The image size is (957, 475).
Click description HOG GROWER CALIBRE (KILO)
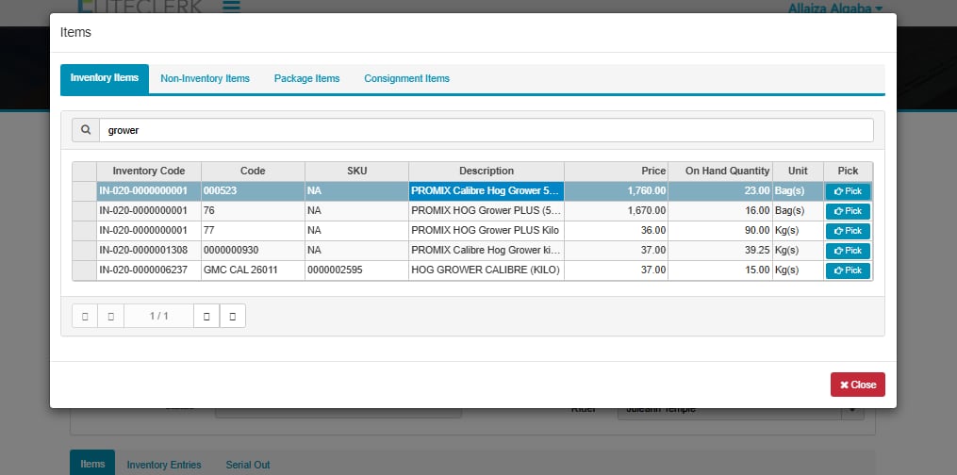tap(487, 270)
